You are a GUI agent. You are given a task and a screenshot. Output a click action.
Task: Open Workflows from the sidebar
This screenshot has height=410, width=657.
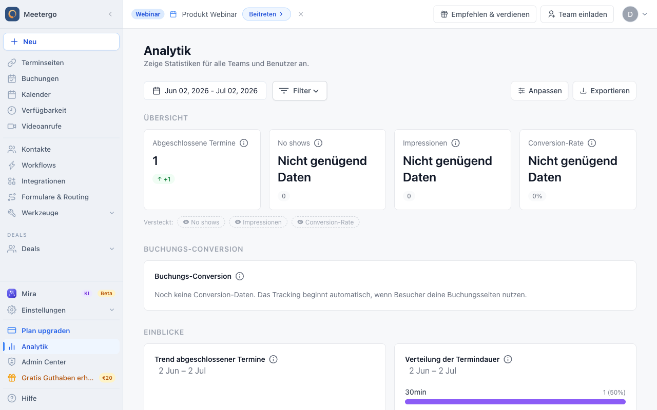coord(62,165)
